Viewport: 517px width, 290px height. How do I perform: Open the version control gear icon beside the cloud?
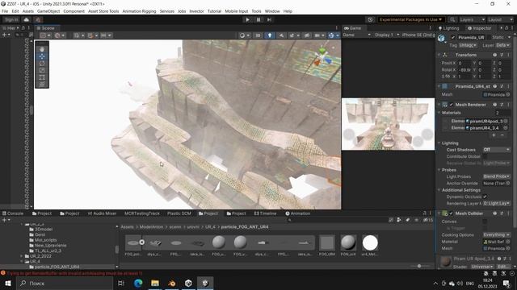point(38,19)
